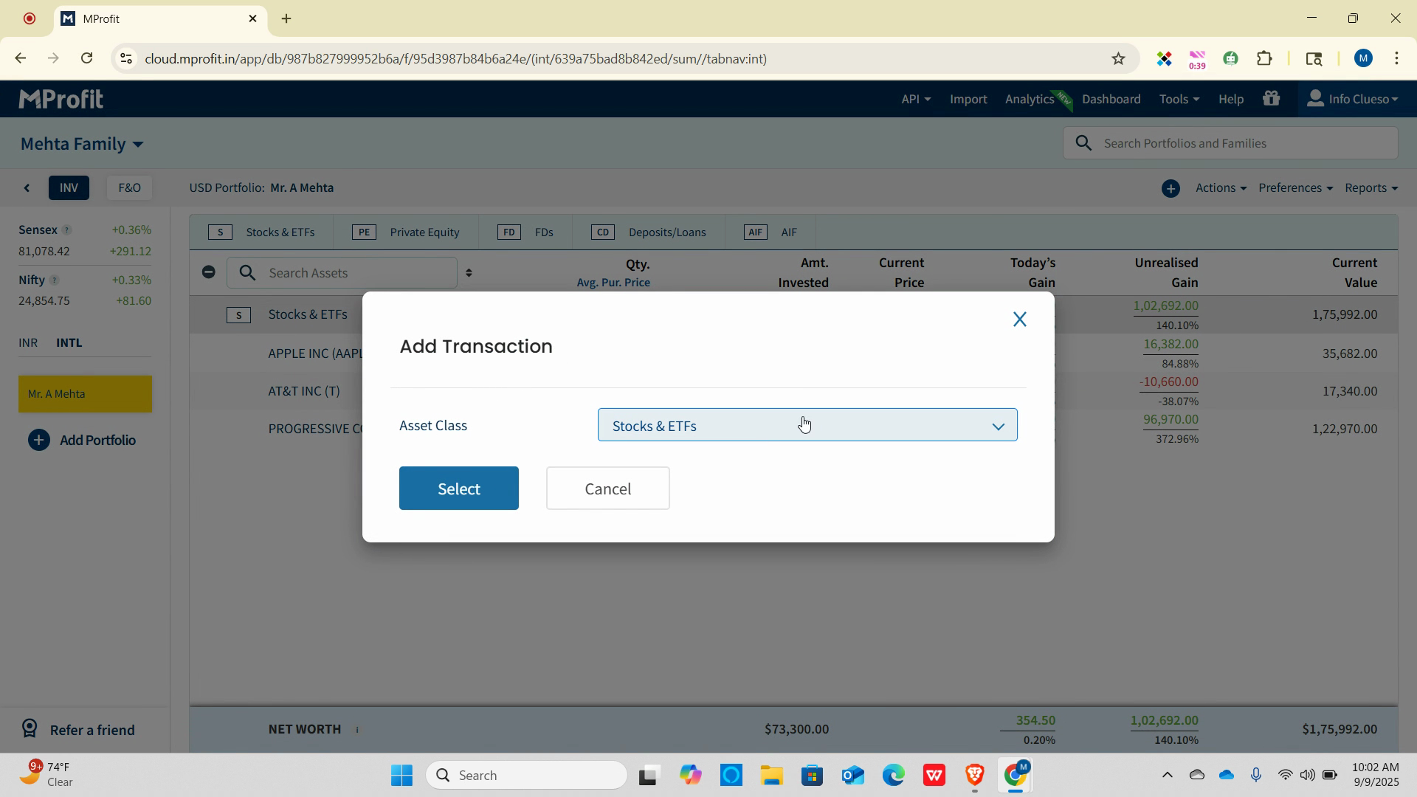The image size is (1417, 797).
Task: Click the back chevron left of INV
Action: [27, 188]
